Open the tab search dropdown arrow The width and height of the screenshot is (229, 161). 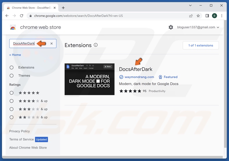190,5
